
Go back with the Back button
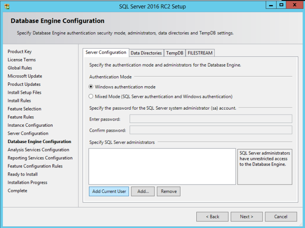pyautogui.click(x=212, y=217)
